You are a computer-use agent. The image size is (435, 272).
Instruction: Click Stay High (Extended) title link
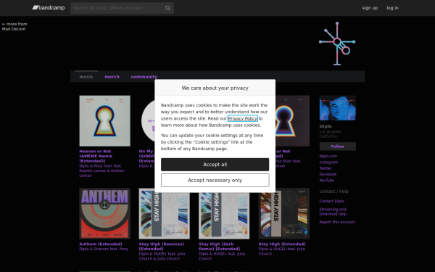[282, 244]
